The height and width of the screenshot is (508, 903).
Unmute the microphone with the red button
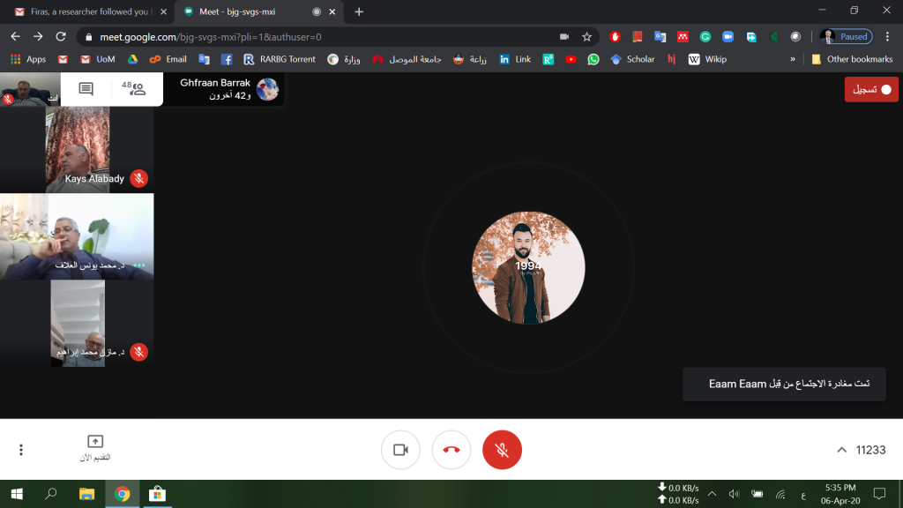pyautogui.click(x=502, y=450)
